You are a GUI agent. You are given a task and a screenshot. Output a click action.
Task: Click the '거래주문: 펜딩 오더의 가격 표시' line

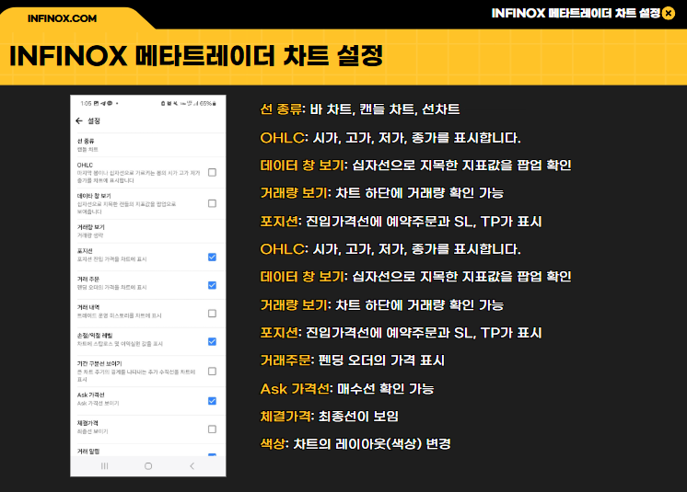click(x=353, y=360)
